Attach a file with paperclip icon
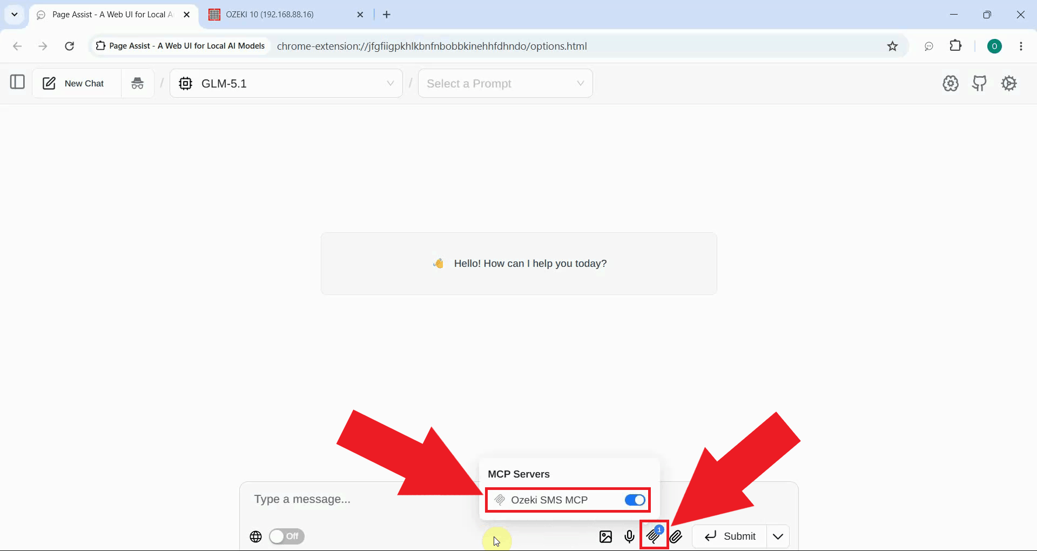 click(x=676, y=536)
